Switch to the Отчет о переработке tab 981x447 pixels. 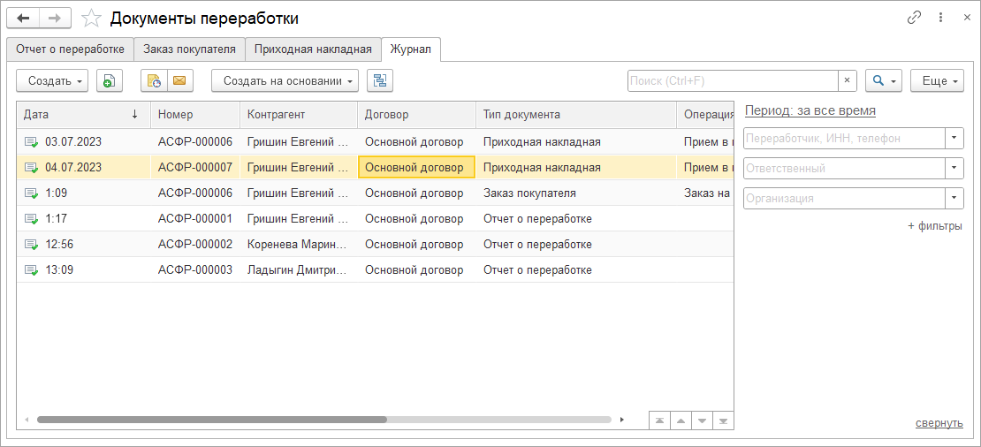click(x=70, y=49)
